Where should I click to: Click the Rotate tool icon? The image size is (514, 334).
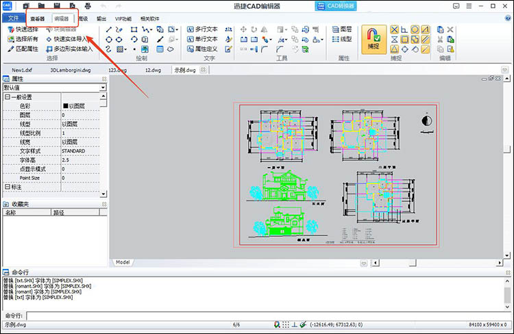coord(254,29)
